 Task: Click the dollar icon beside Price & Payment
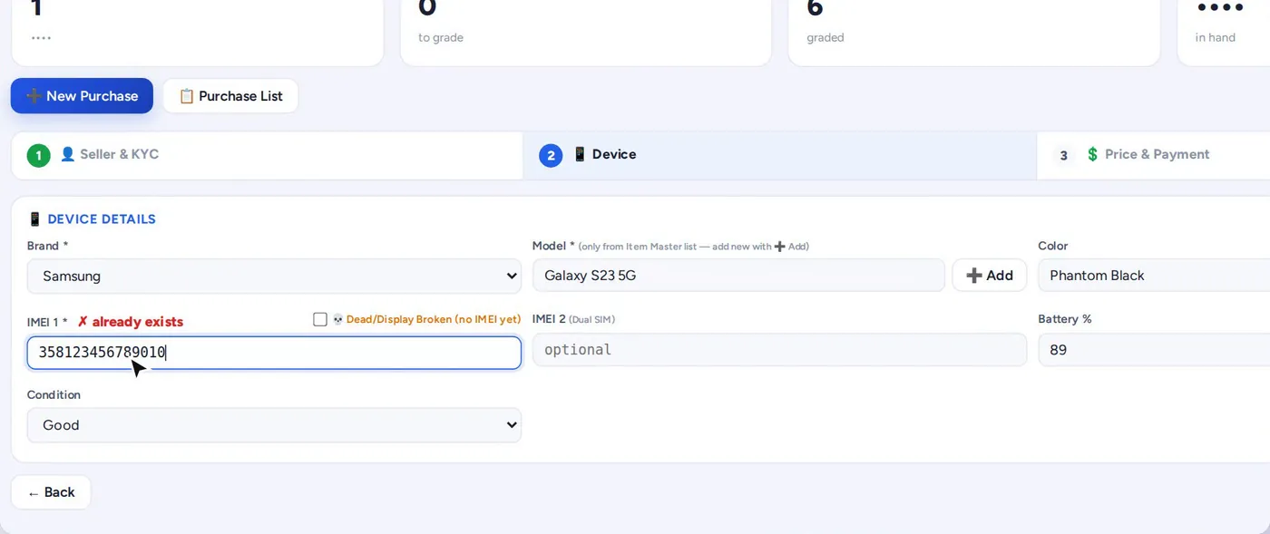1092,154
